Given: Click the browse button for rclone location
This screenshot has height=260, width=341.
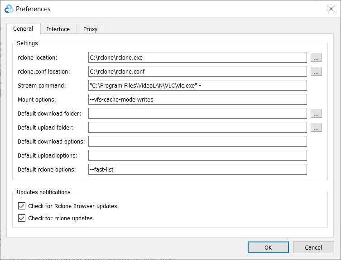Looking at the screenshot, I should point(316,57).
